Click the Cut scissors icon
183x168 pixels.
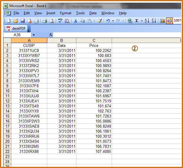pyautogui.click(x=76, y=21)
